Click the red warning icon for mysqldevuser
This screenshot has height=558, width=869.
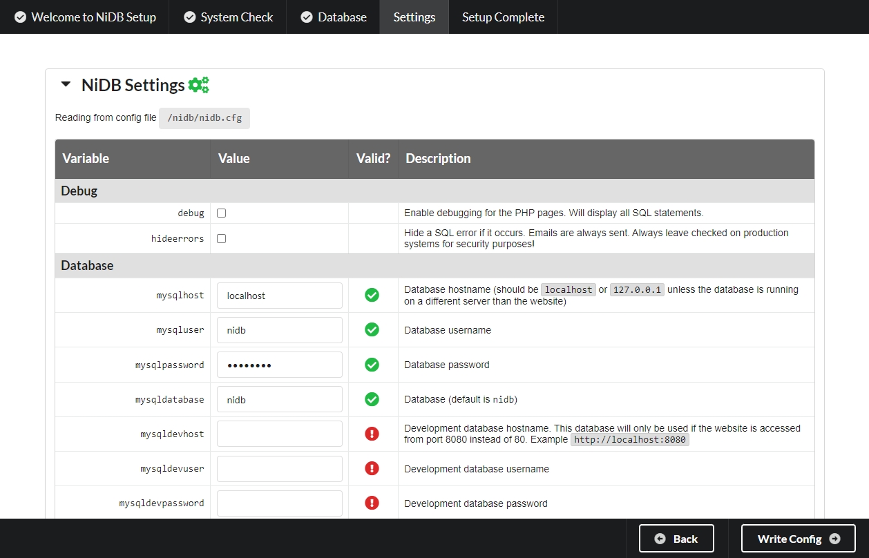point(372,468)
